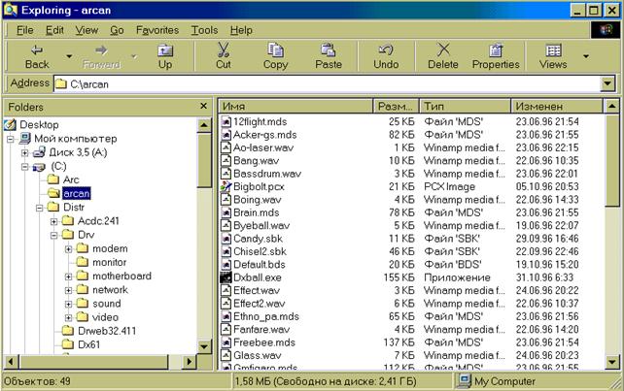Select the Dxball.exe file icon
Screen dimensions: 624x391
pos(226,276)
